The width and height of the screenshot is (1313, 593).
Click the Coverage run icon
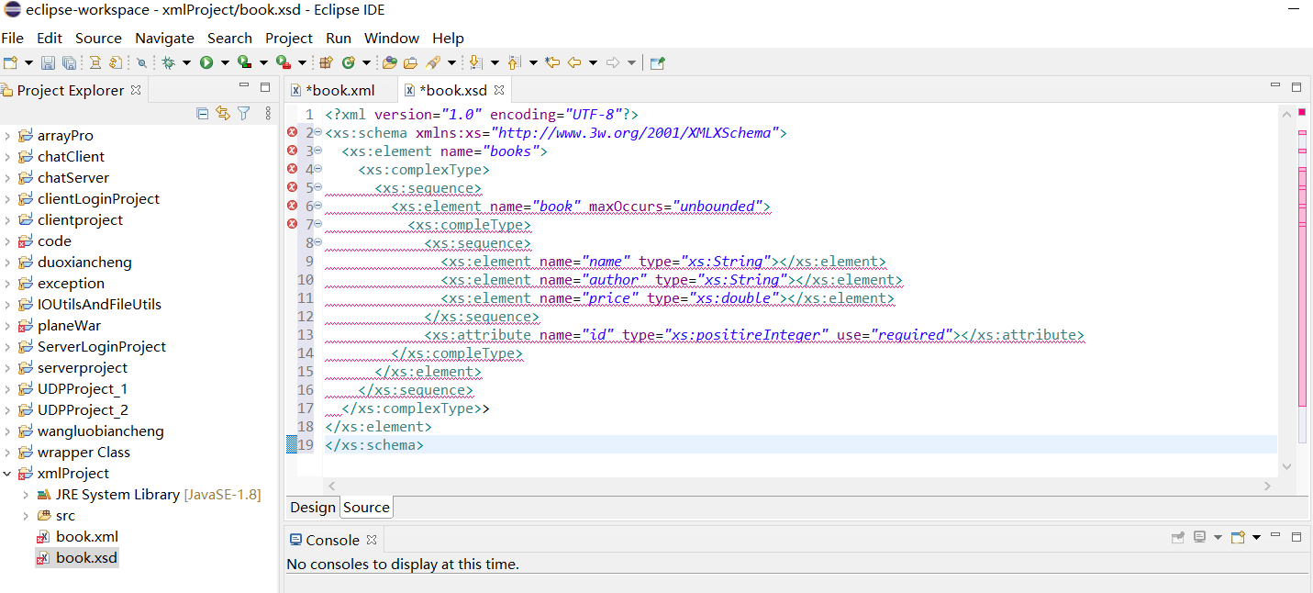point(244,62)
